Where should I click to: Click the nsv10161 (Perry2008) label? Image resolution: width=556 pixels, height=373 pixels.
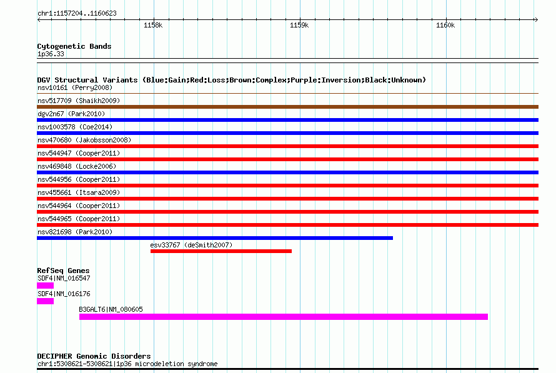coord(75,87)
